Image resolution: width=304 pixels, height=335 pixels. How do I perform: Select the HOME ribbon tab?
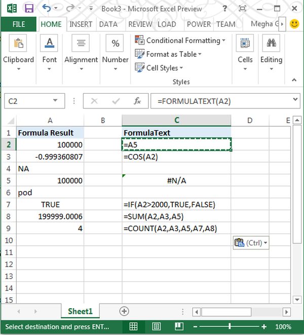tap(51, 24)
